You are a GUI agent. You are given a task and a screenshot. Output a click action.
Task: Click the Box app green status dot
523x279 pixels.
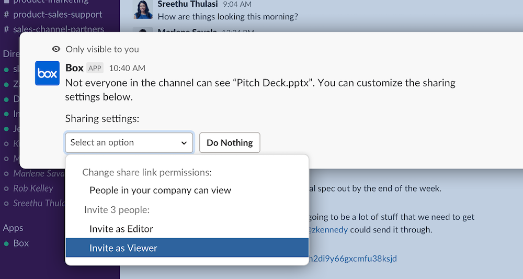[x=6, y=243]
